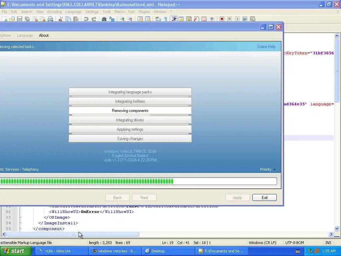This screenshot has height=256, width=341.
Task: Click the Document map icon in toolbar
Action: (x=189, y=19)
